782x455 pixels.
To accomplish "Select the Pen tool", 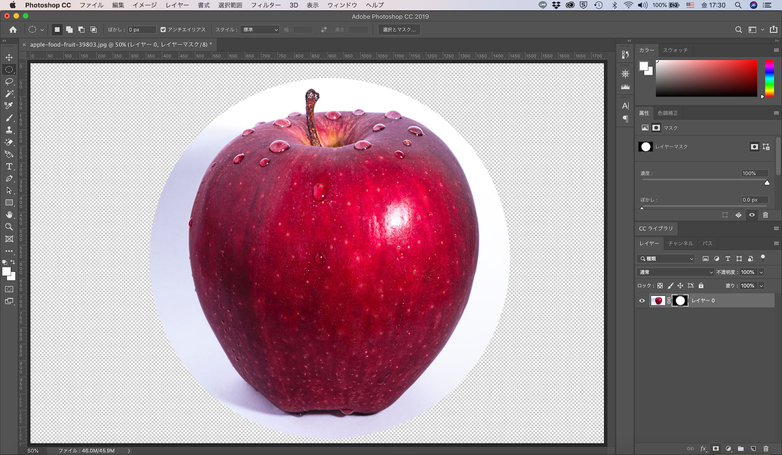I will (x=9, y=178).
